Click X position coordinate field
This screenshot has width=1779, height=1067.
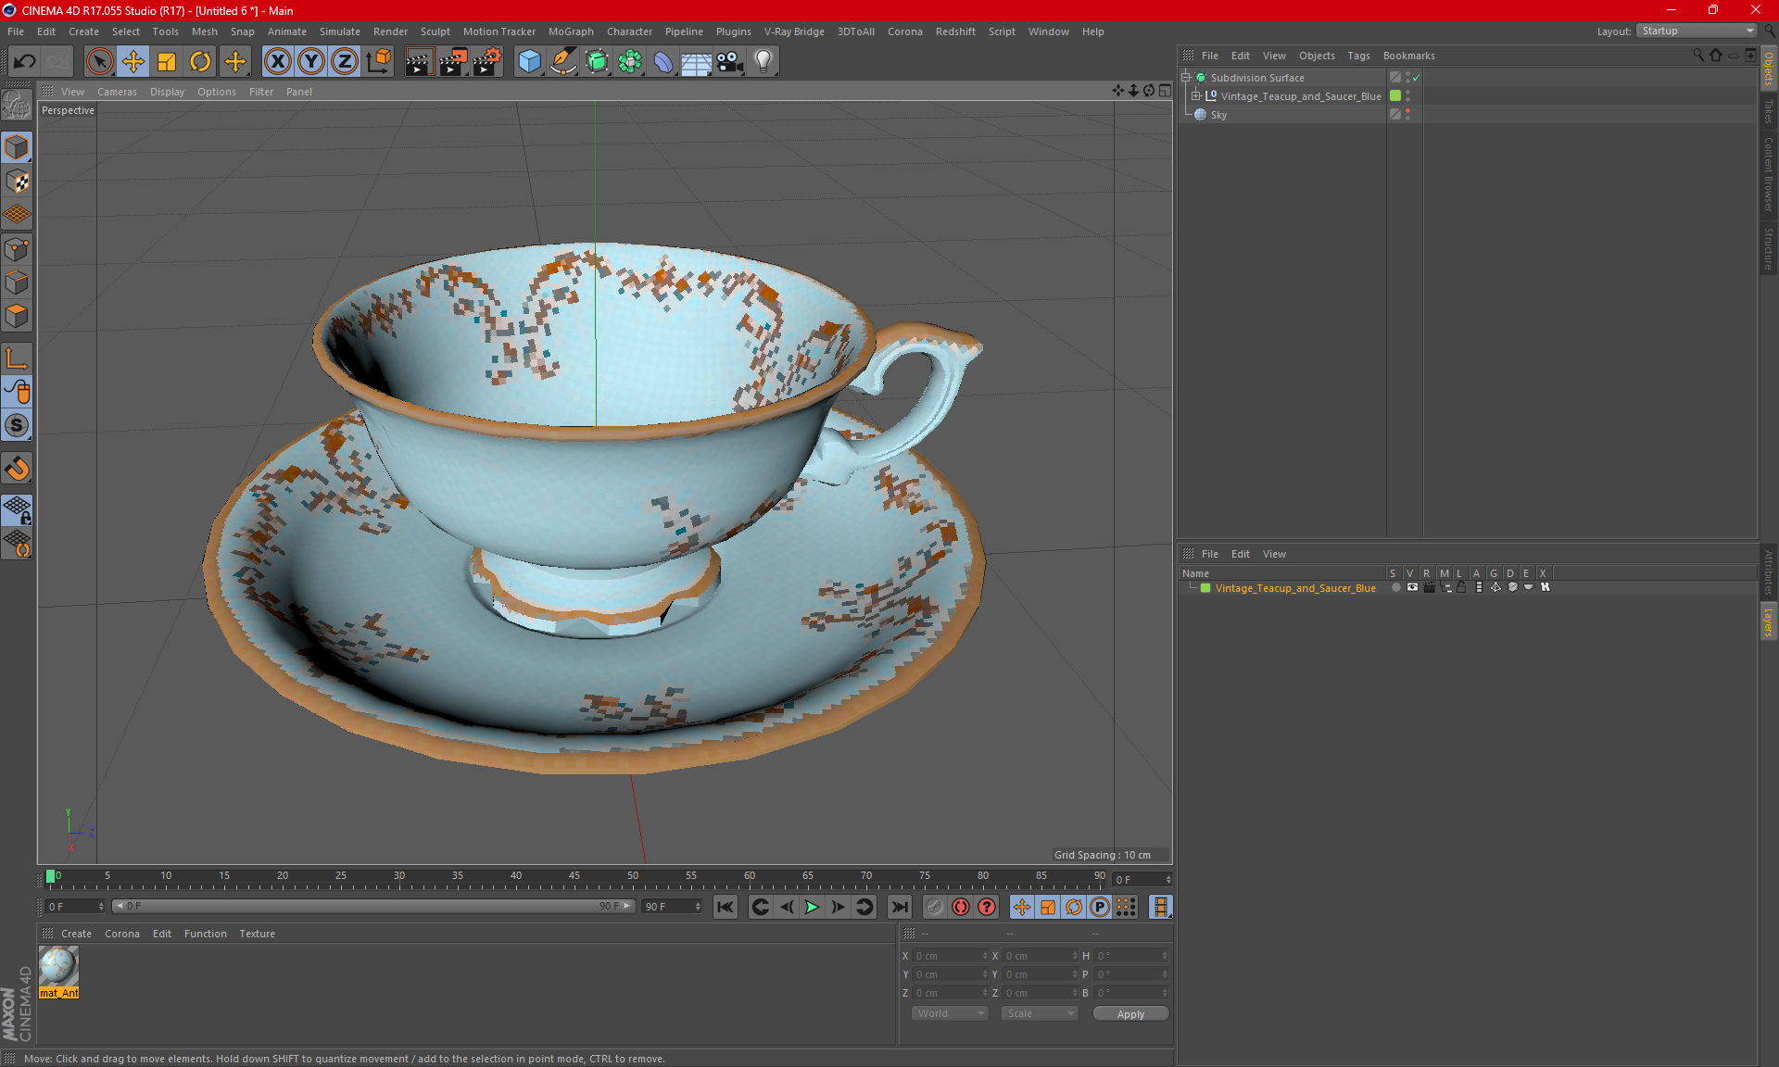tap(951, 956)
